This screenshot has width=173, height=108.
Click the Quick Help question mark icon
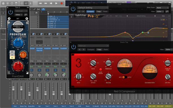pos(12,3)
